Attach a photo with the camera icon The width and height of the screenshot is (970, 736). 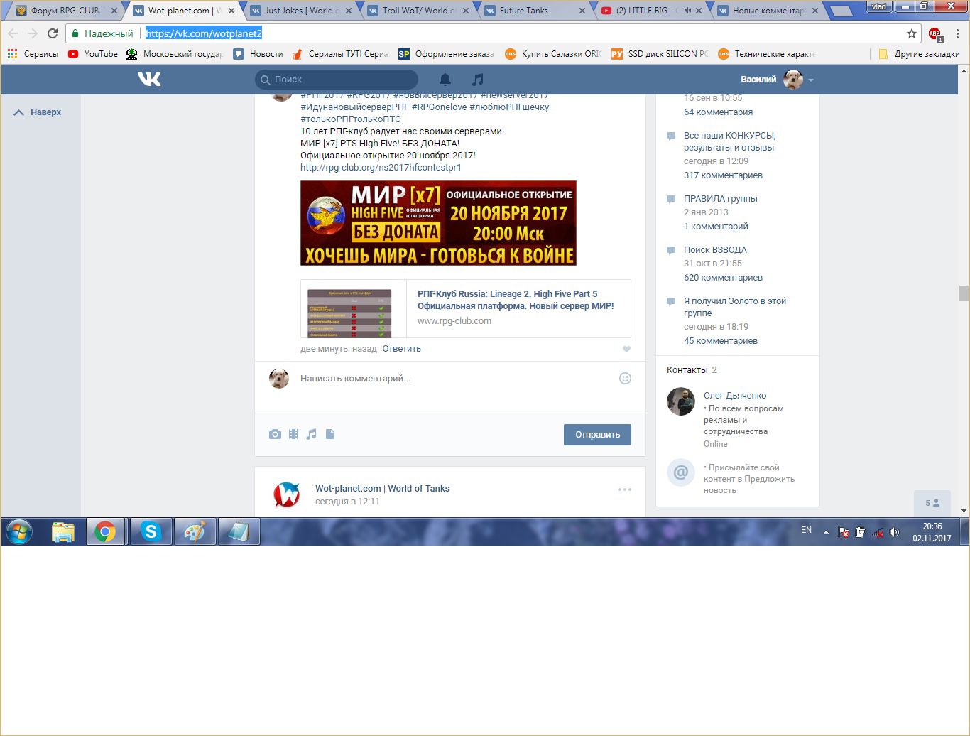[275, 434]
